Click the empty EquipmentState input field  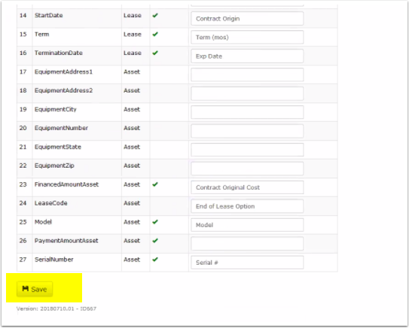tap(247, 150)
